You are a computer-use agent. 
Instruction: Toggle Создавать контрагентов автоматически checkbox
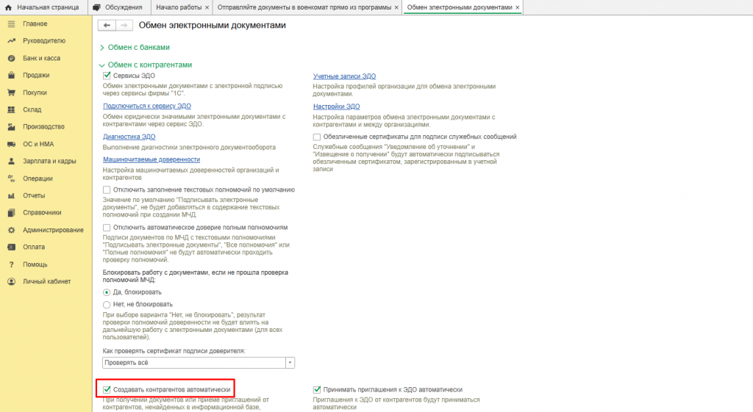point(107,389)
